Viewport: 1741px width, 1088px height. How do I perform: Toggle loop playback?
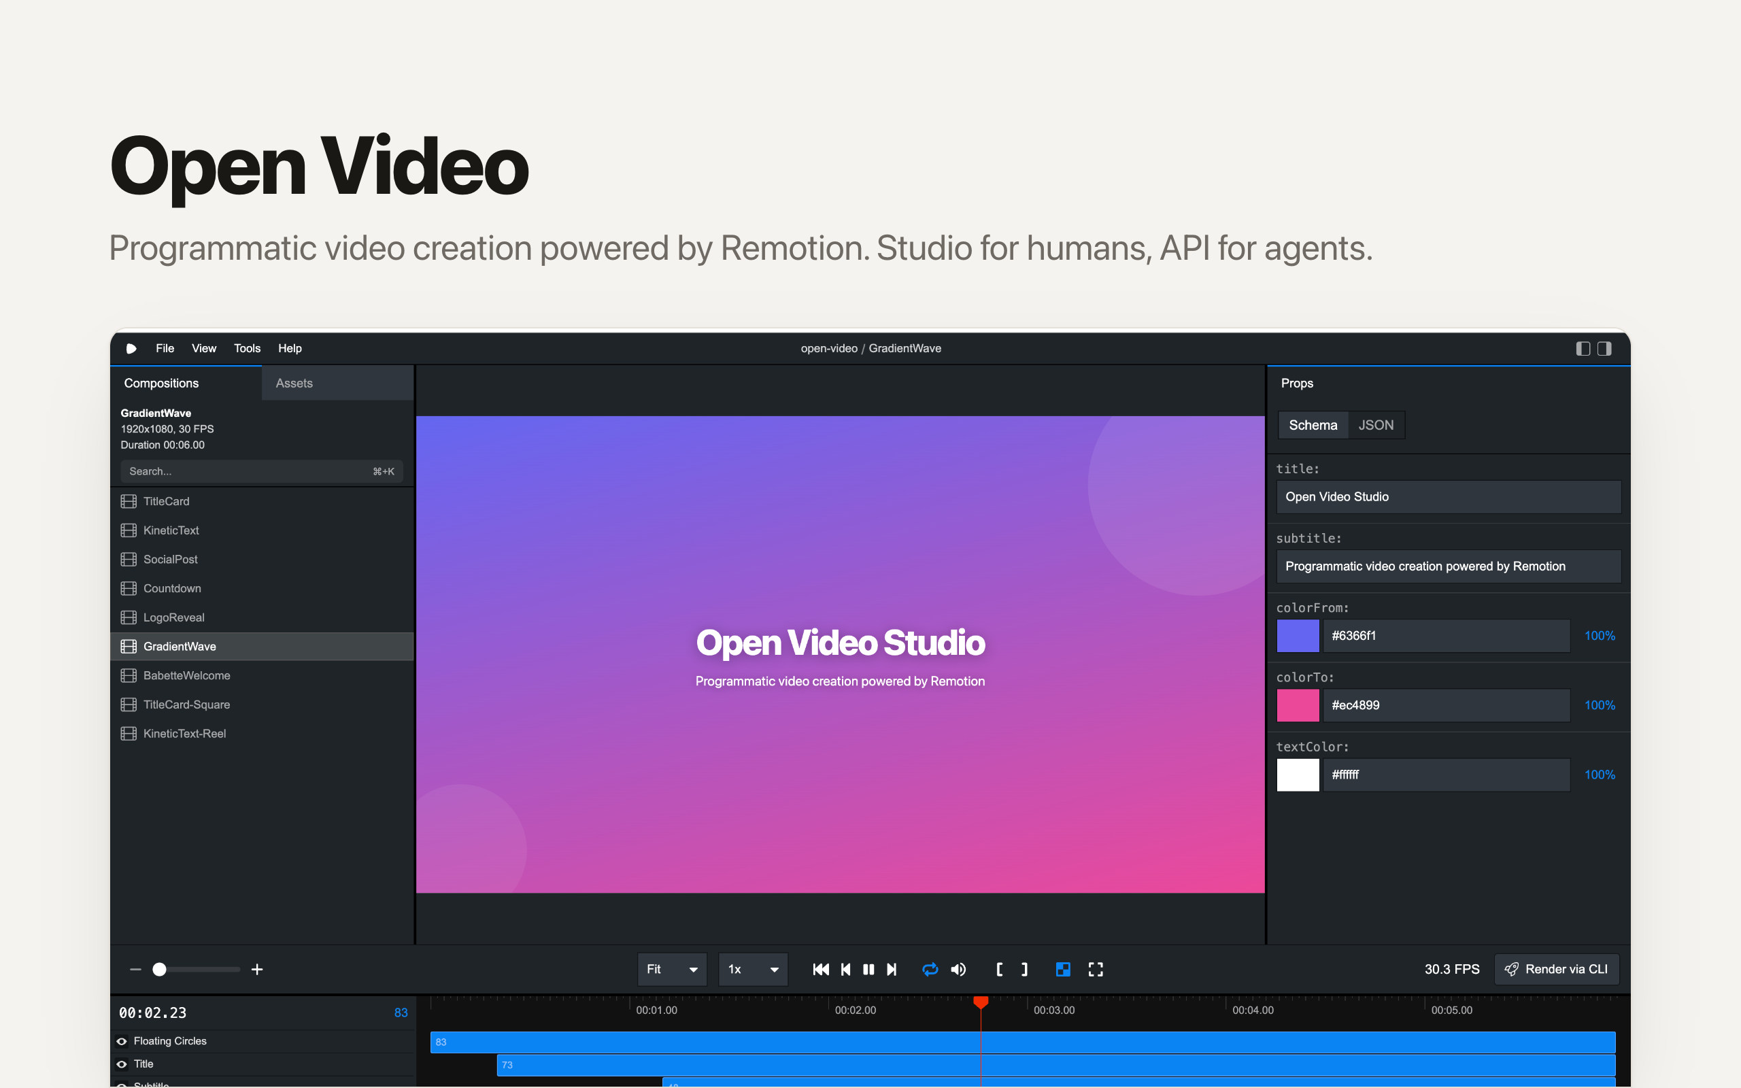coord(930,969)
